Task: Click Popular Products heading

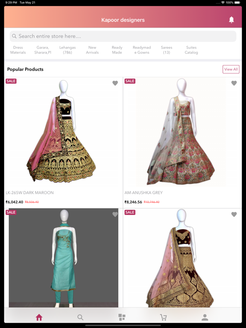Action: [25, 69]
